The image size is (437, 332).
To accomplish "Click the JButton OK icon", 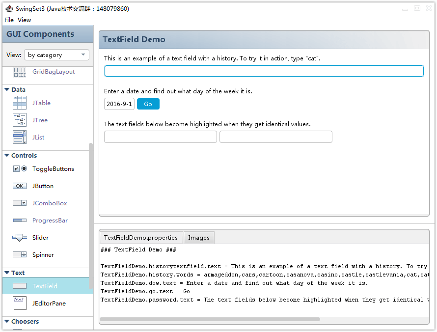I will tap(20, 186).
